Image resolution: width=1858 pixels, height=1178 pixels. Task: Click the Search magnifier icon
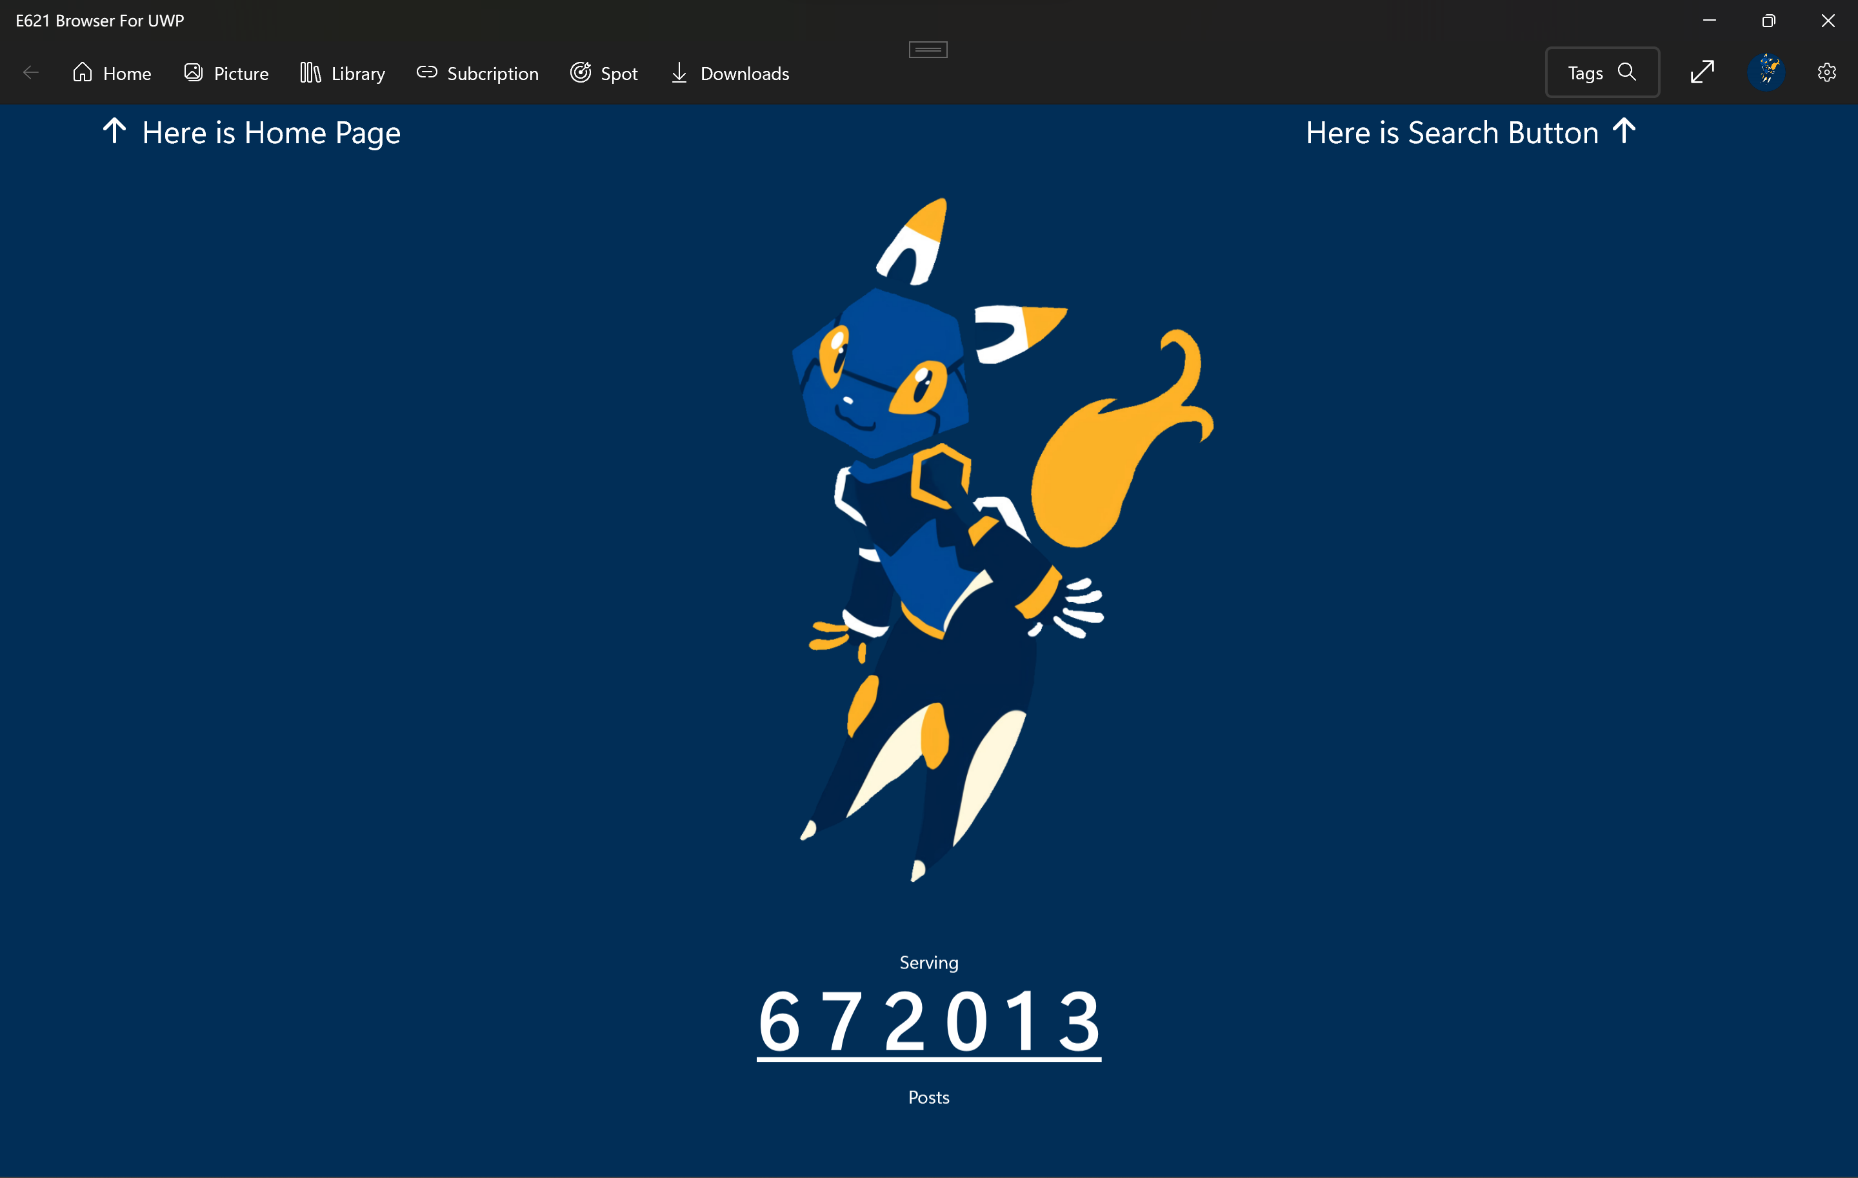pos(1626,73)
